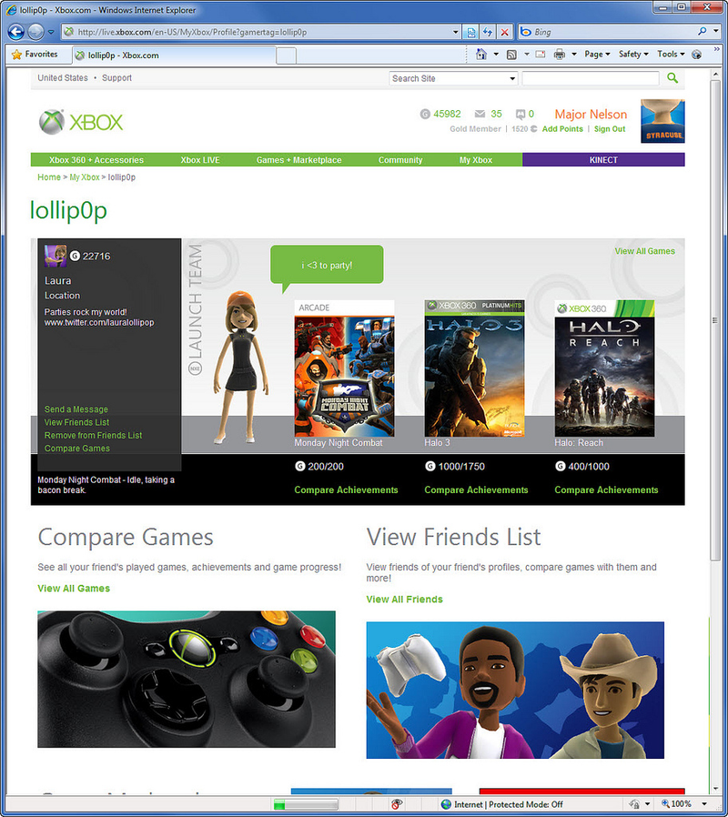The image size is (728, 817).
Task: Click the View All Friends link
Action: coord(404,600)
